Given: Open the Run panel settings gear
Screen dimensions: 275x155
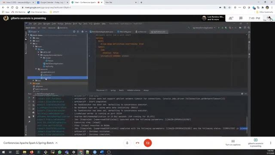Looking at the screenshot, I should point(242,94).
